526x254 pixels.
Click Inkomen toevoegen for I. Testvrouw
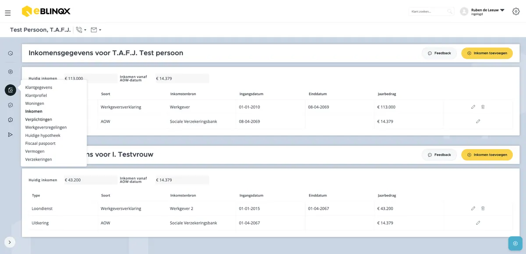(x=487, y=155)
